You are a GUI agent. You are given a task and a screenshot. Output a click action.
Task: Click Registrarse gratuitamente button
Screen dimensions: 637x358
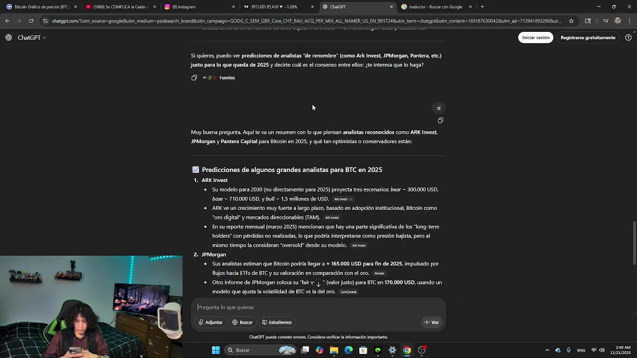tap(588, 38)
